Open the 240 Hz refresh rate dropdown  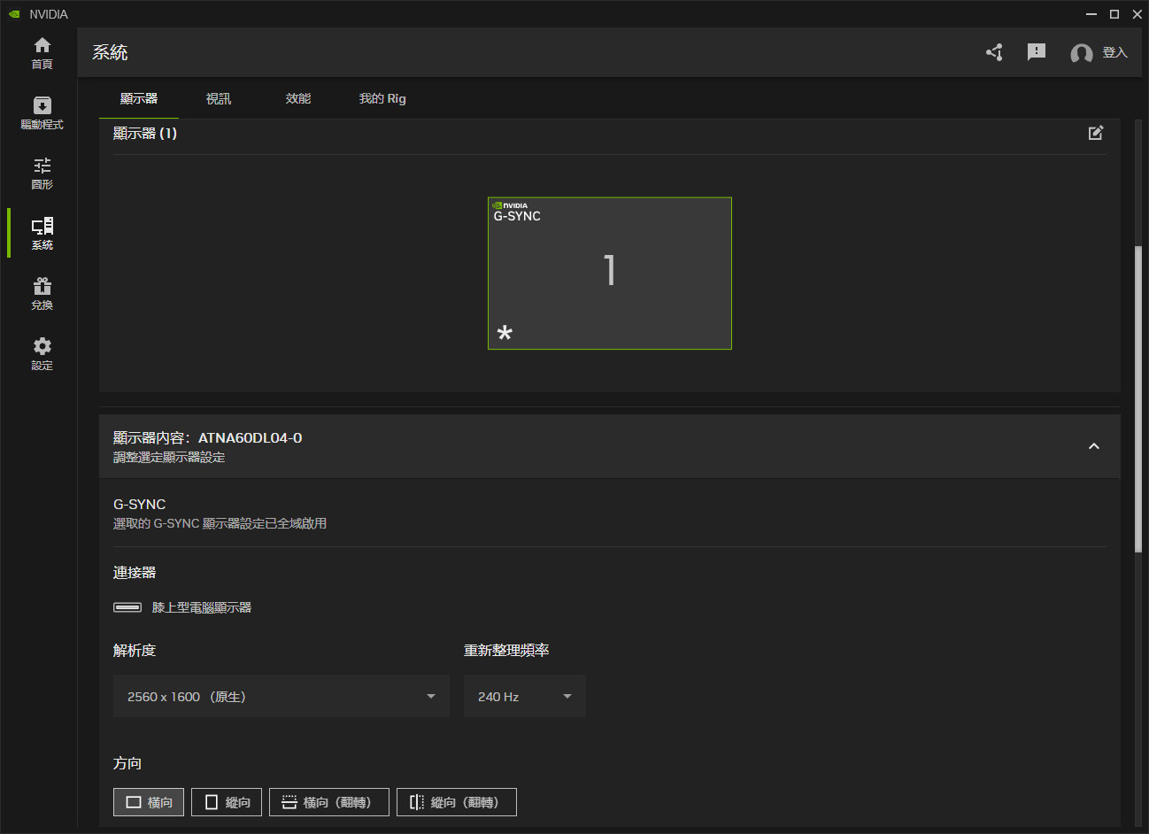pos(525,696)
